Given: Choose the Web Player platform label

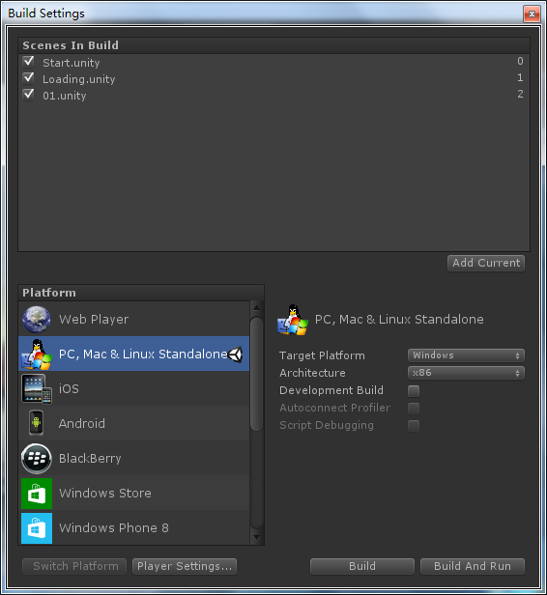Looking at the screenshot, I should coord(94,320).
